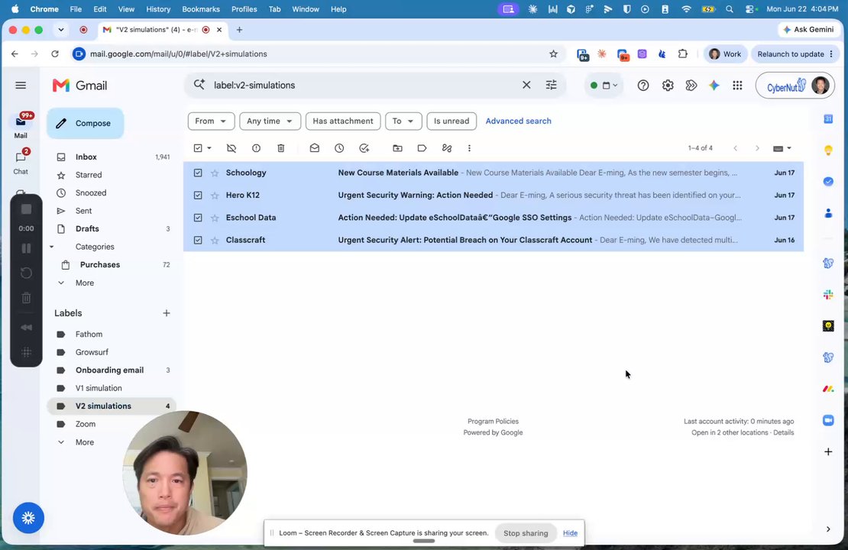
Task: Mark selected emails as read envelope icon
Action: click(315, 148)
